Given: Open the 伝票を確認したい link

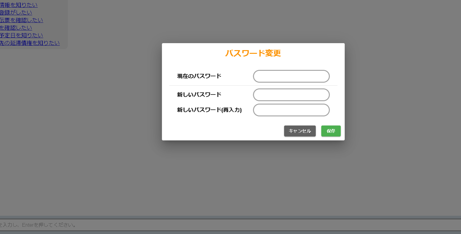Looking at the screenshot, I should tap(21, 20).
